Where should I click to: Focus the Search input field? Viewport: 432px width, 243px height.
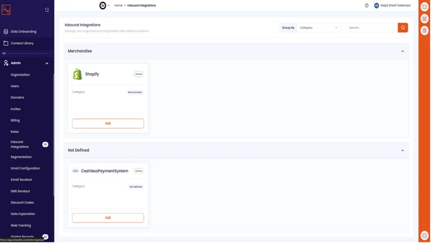[x=372, y=28]
